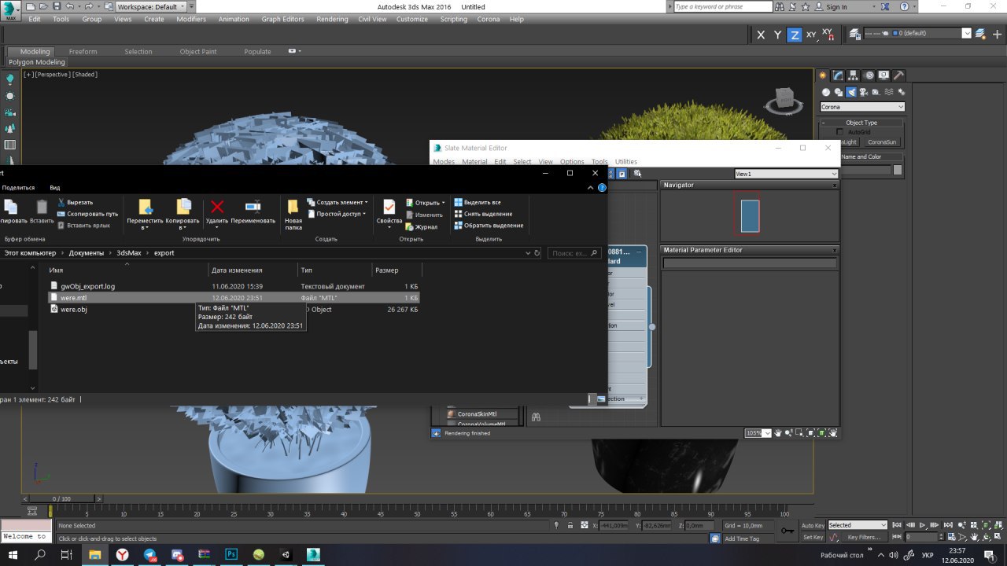Expand the 0 (default) layer dropdown
The width and height of the screenshot is (1007, 566).
click(x=966, y=33)
